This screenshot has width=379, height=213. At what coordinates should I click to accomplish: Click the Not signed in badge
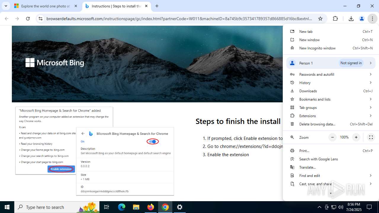point(351,63)
